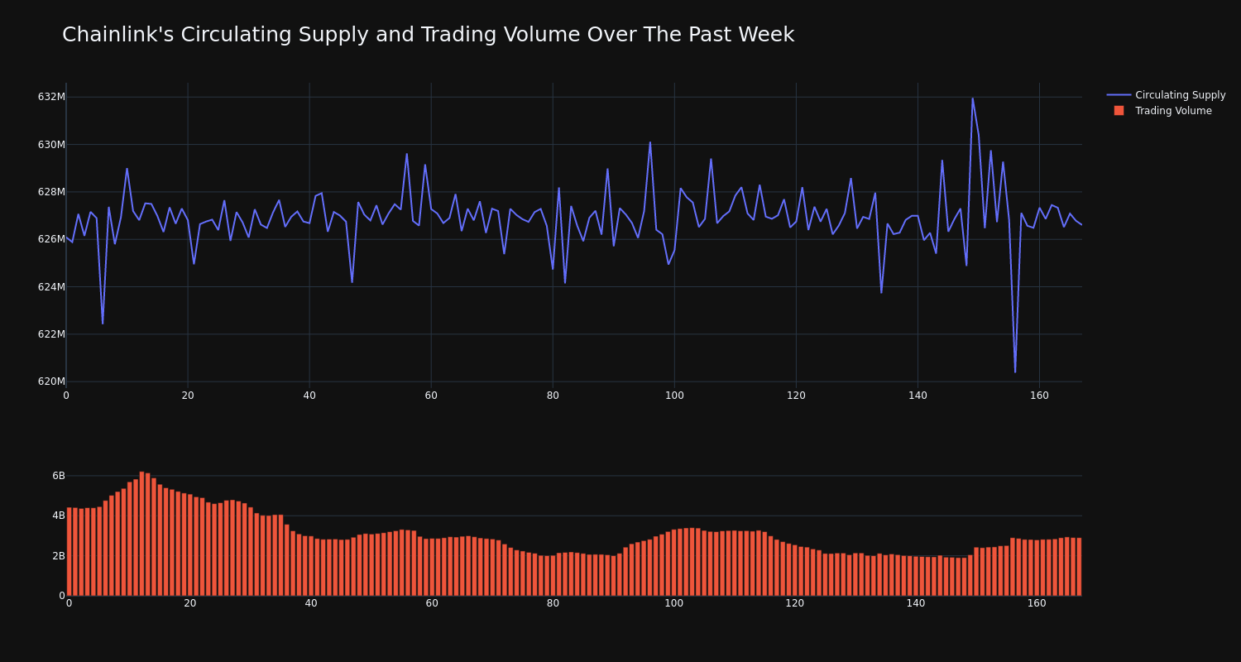Click the 624M y-axis label
The width and height of the screenshot is (1241, 662).
click(x=51, y=287)
